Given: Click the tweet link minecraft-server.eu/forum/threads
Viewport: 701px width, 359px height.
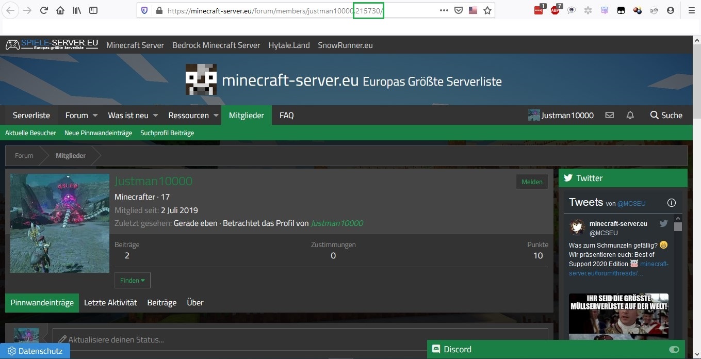Looking at the screenshot, I should (x=618, y=268).
